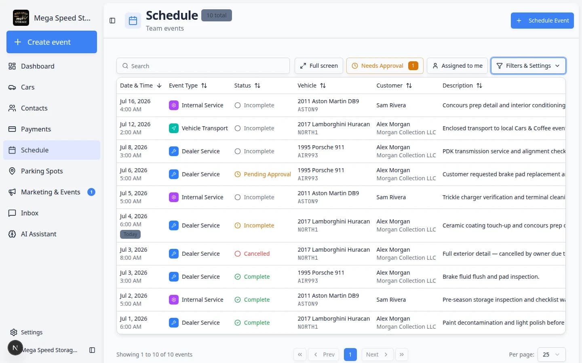Open Cars in the sidebar
This screenshot has height=363, width=582.
point(52,87)
